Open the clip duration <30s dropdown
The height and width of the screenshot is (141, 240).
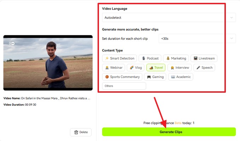click(197, 39)
